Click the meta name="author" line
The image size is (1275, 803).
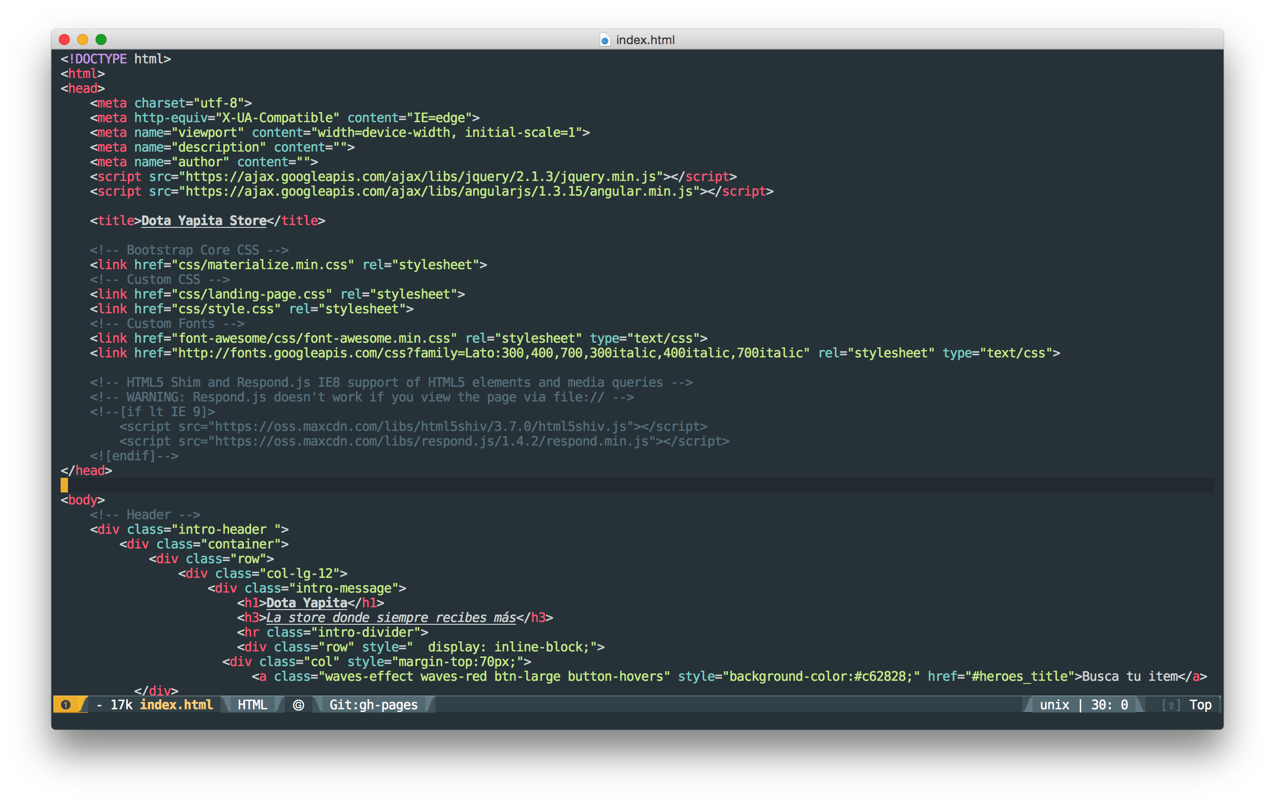204,162
